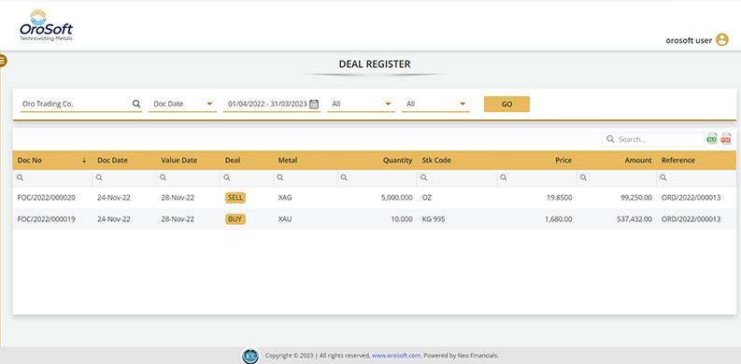Open the first All dropdown

point(361,104)
